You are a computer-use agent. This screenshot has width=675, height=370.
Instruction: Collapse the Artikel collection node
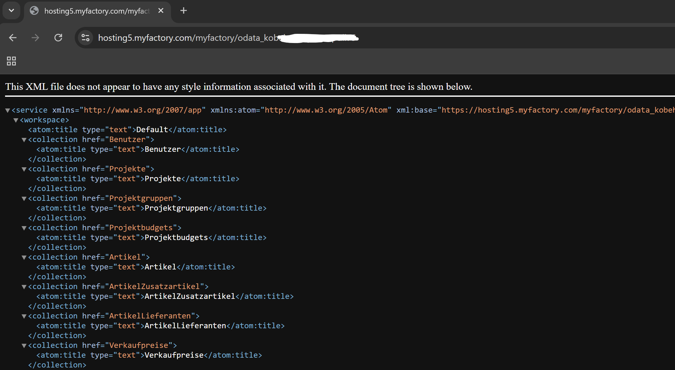click(x=24, y=257)
